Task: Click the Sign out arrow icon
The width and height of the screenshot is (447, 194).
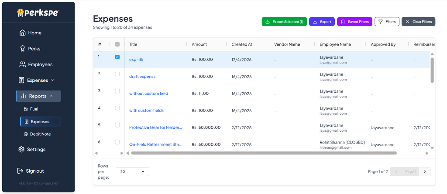Action: click(20, 171)
